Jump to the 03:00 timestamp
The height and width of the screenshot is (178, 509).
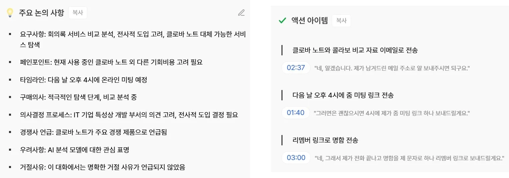point(296,158)
